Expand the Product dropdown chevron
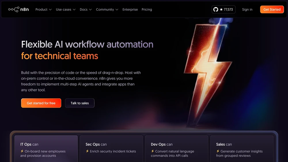 tap(50, 9)
